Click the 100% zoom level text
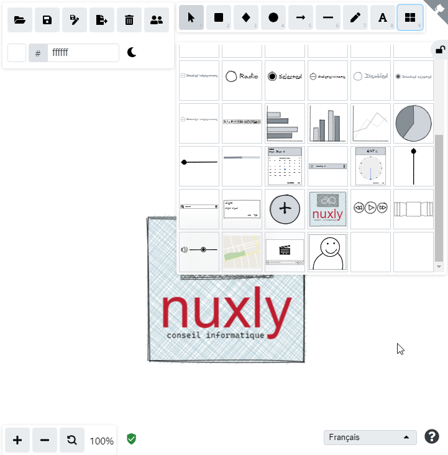The image size is (448, 455). pyautogui.click(x=101, y=441)
